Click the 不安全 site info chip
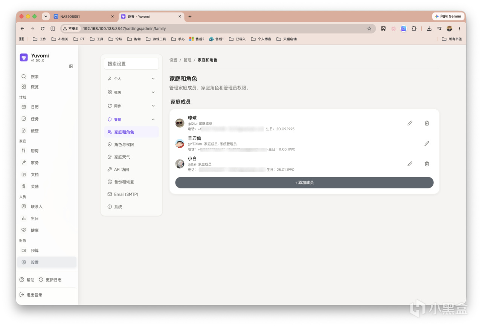The width and height of the screenshot is (482, 326). coord(71,29)
